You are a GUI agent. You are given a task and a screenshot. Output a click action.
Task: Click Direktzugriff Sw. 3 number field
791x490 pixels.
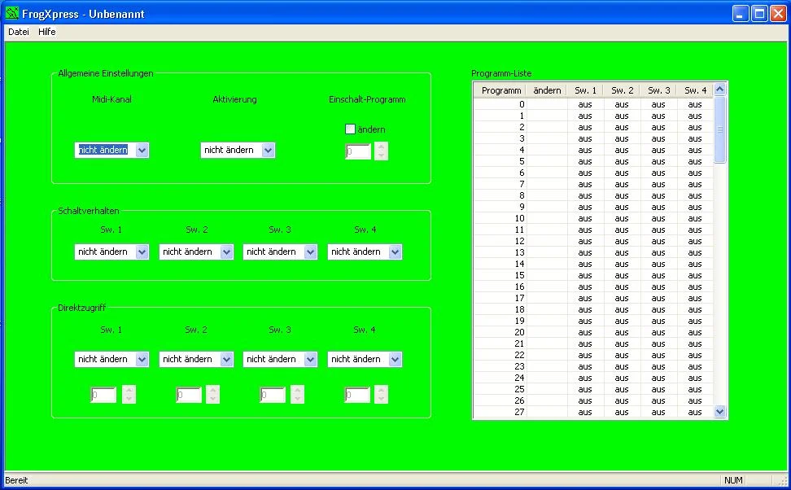point(273,395)
